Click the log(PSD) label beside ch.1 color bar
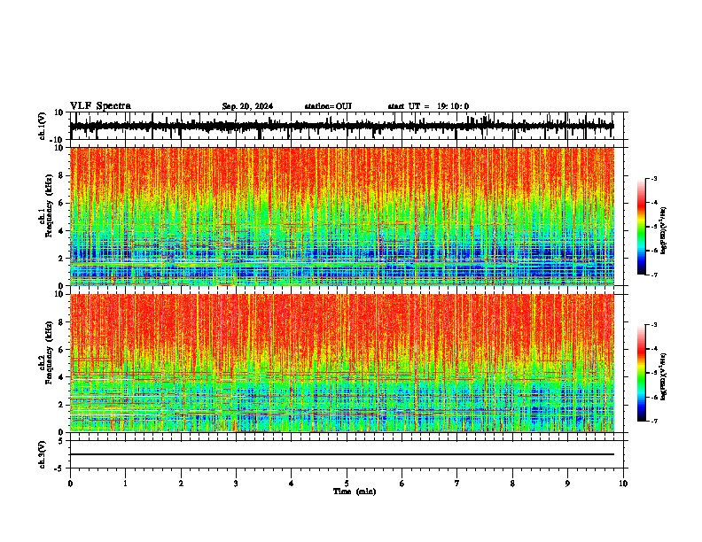Image resolution: width=702 pixels, height=542 pixels. coord(665,231)
